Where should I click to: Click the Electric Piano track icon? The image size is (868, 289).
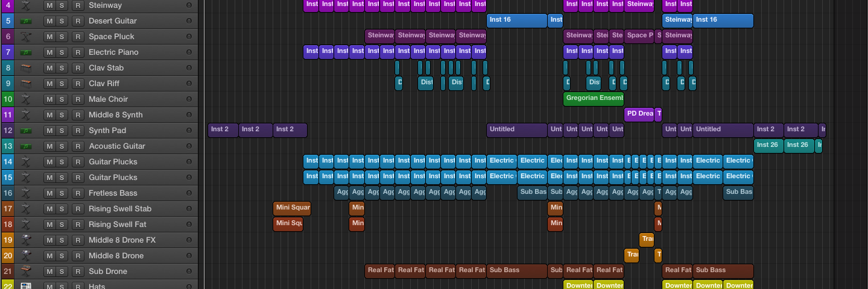coord(25,52)
